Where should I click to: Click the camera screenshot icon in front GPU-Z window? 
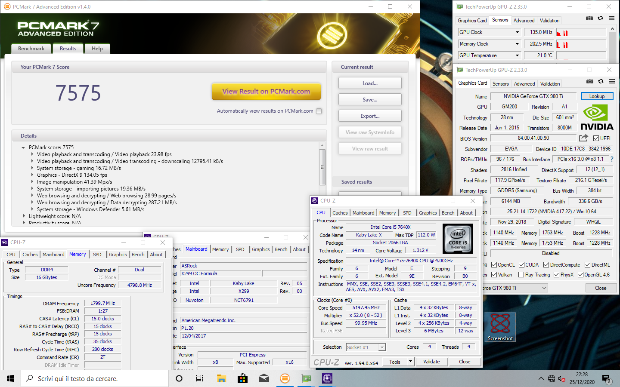pos(590,81)
